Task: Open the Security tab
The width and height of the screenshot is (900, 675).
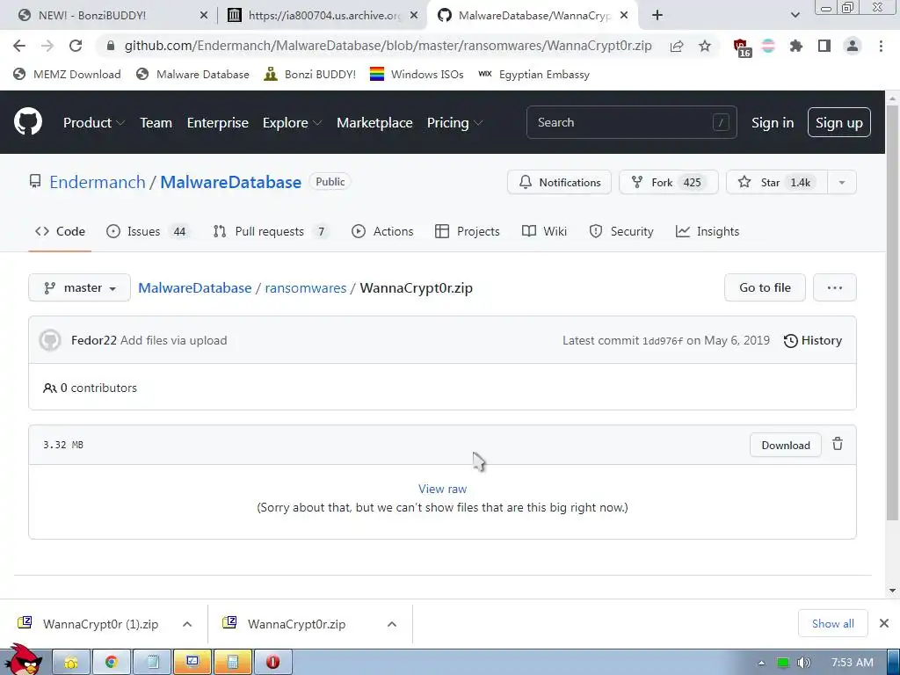Action: tap(621, 231)
